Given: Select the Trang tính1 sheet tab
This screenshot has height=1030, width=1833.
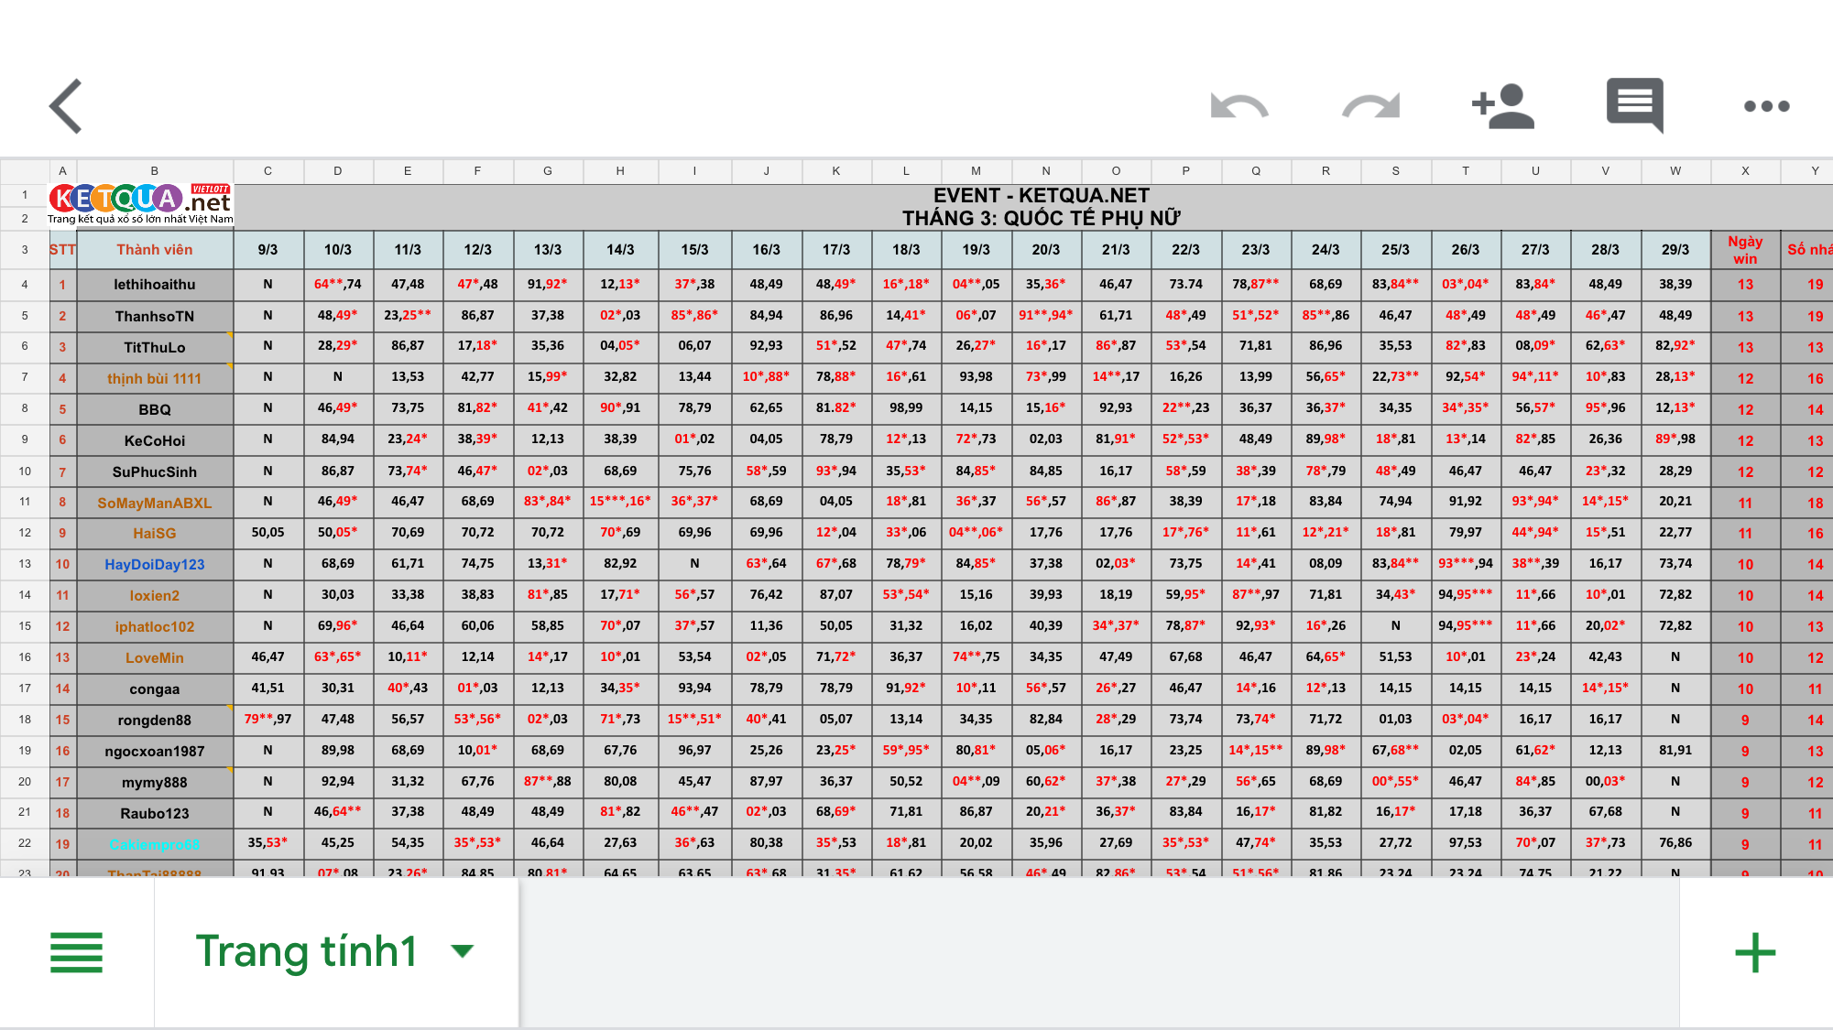Looking at the screenshot, I should (x=306, y=951).
